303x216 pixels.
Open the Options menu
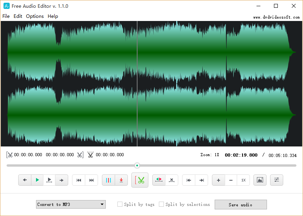point(35,16)
